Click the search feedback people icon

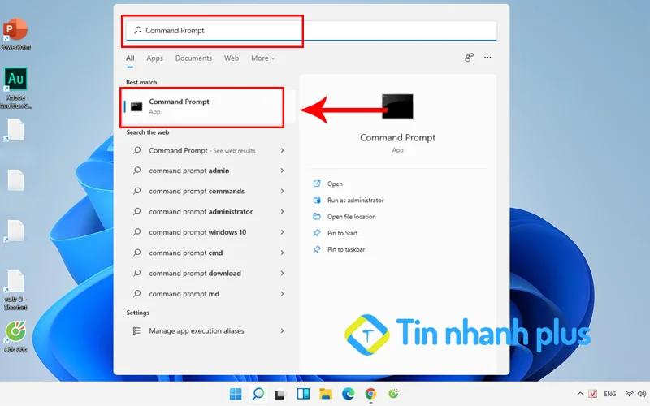469,58
